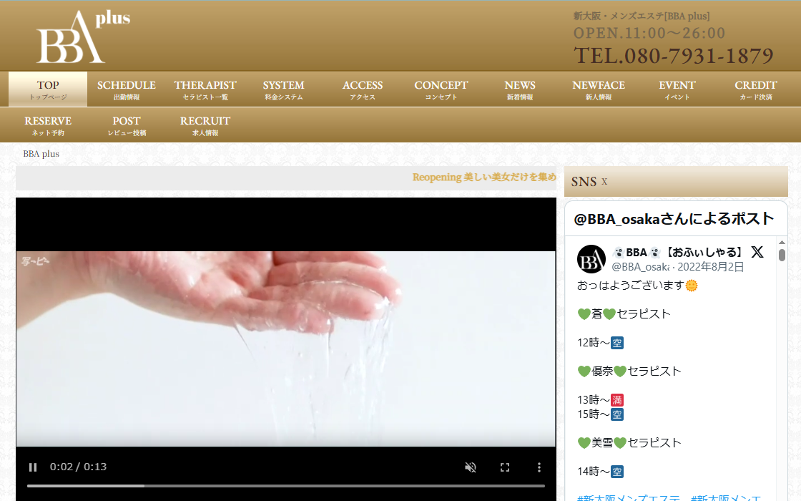801x501 pixels.
Task: Open the EVENT page
Action: coord(677,89)
